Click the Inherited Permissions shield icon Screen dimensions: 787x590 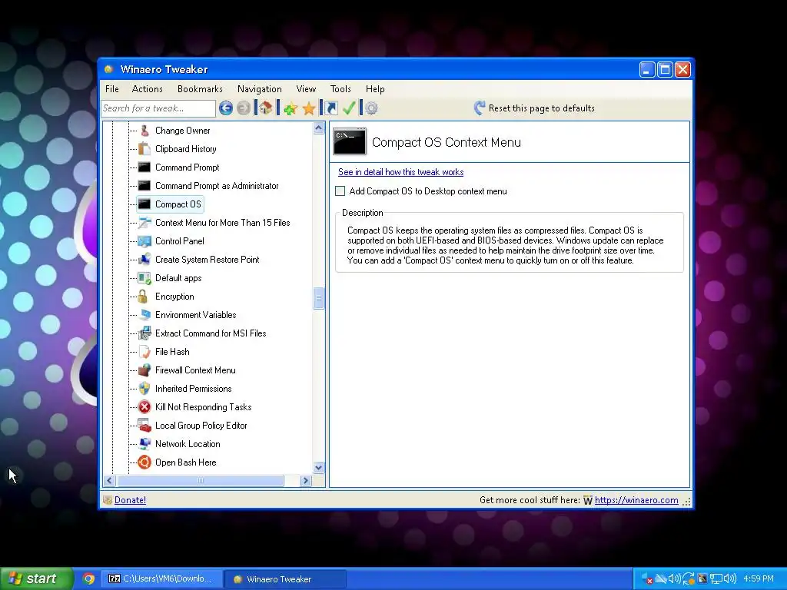[x=144, y=388]
